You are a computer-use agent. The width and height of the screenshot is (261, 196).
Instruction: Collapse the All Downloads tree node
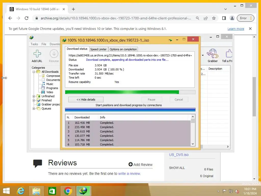coord(34,72)
